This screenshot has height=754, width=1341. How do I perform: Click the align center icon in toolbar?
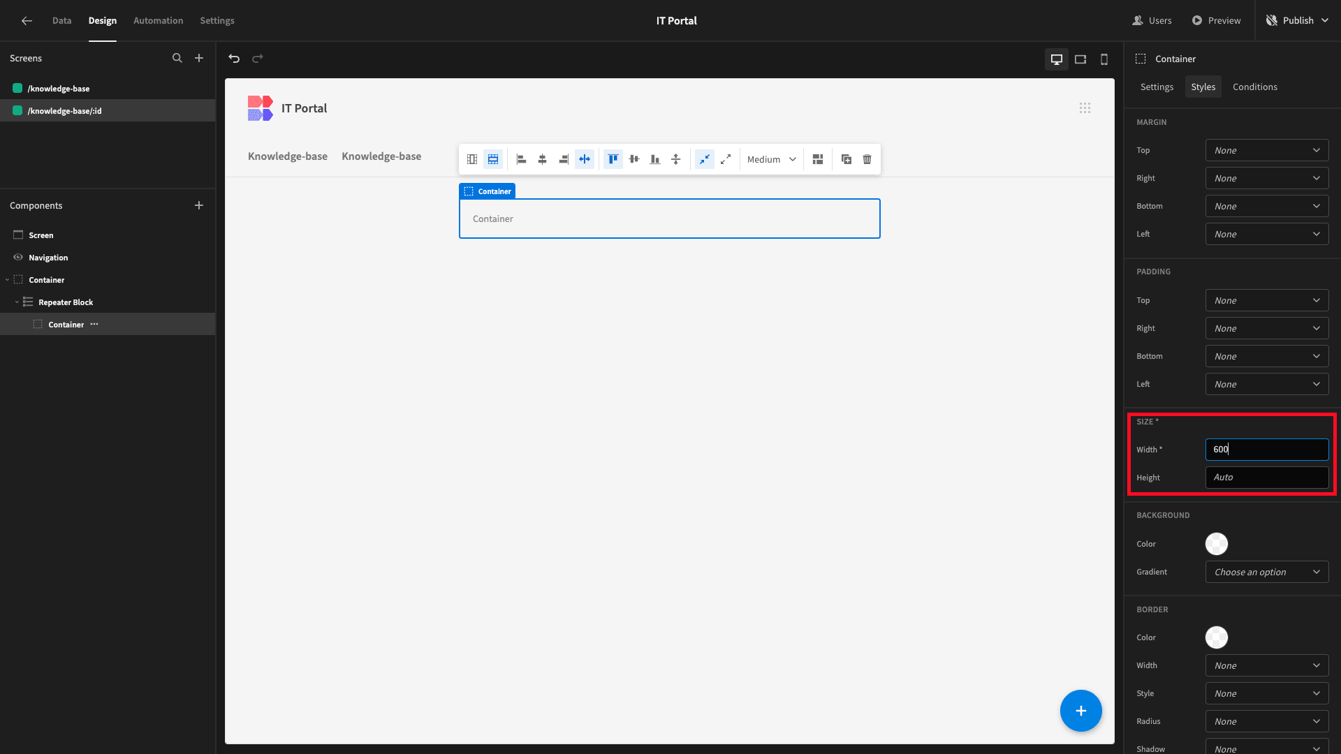point(543,159)
